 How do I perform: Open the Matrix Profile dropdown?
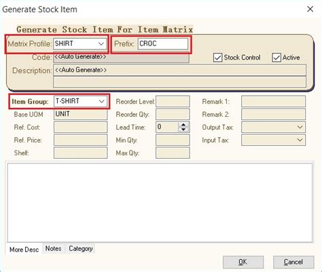[x=101, y=43]
